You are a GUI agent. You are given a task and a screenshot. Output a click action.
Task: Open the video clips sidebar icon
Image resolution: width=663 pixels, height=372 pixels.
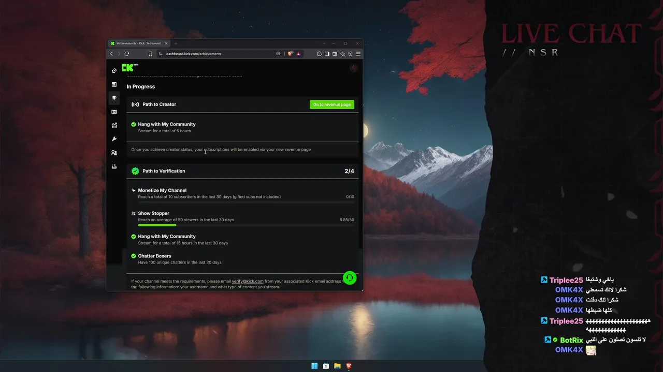[114, 112]
